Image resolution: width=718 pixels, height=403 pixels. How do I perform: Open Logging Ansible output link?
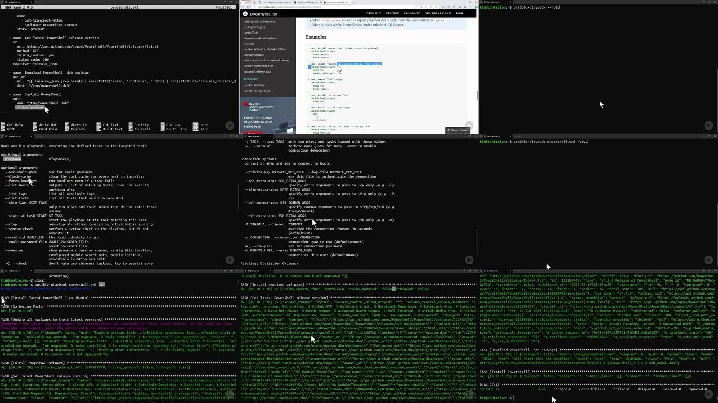click(258, 72)
